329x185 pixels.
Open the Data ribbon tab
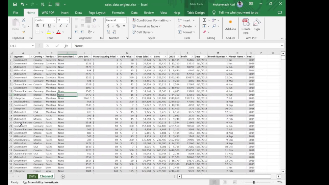tap(134, 12)
